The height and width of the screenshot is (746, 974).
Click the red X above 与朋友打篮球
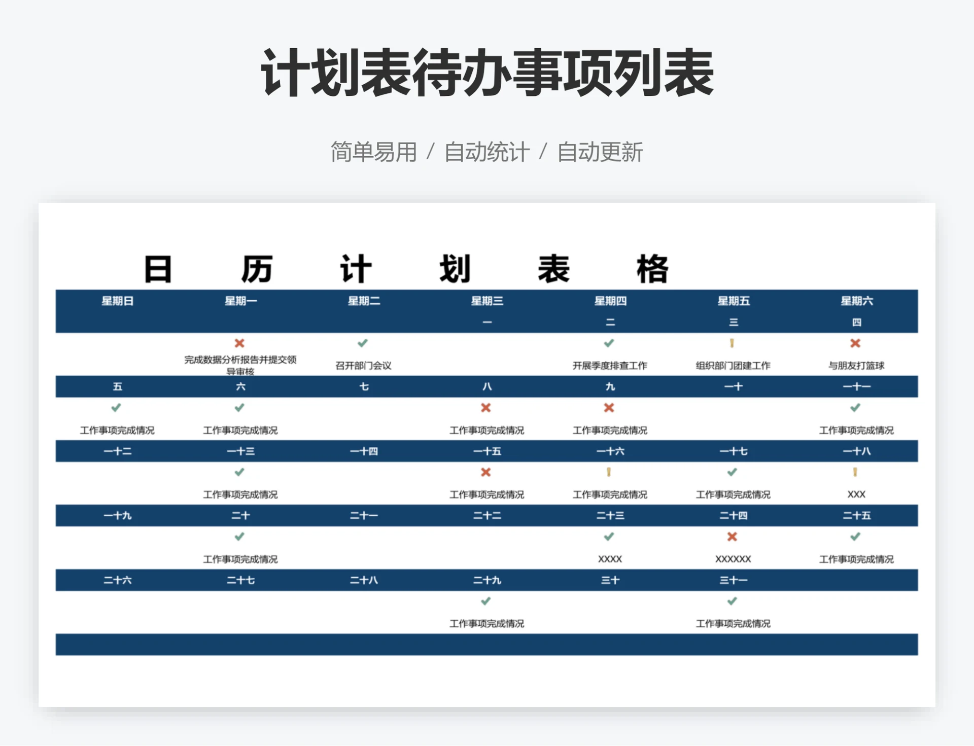856,343
